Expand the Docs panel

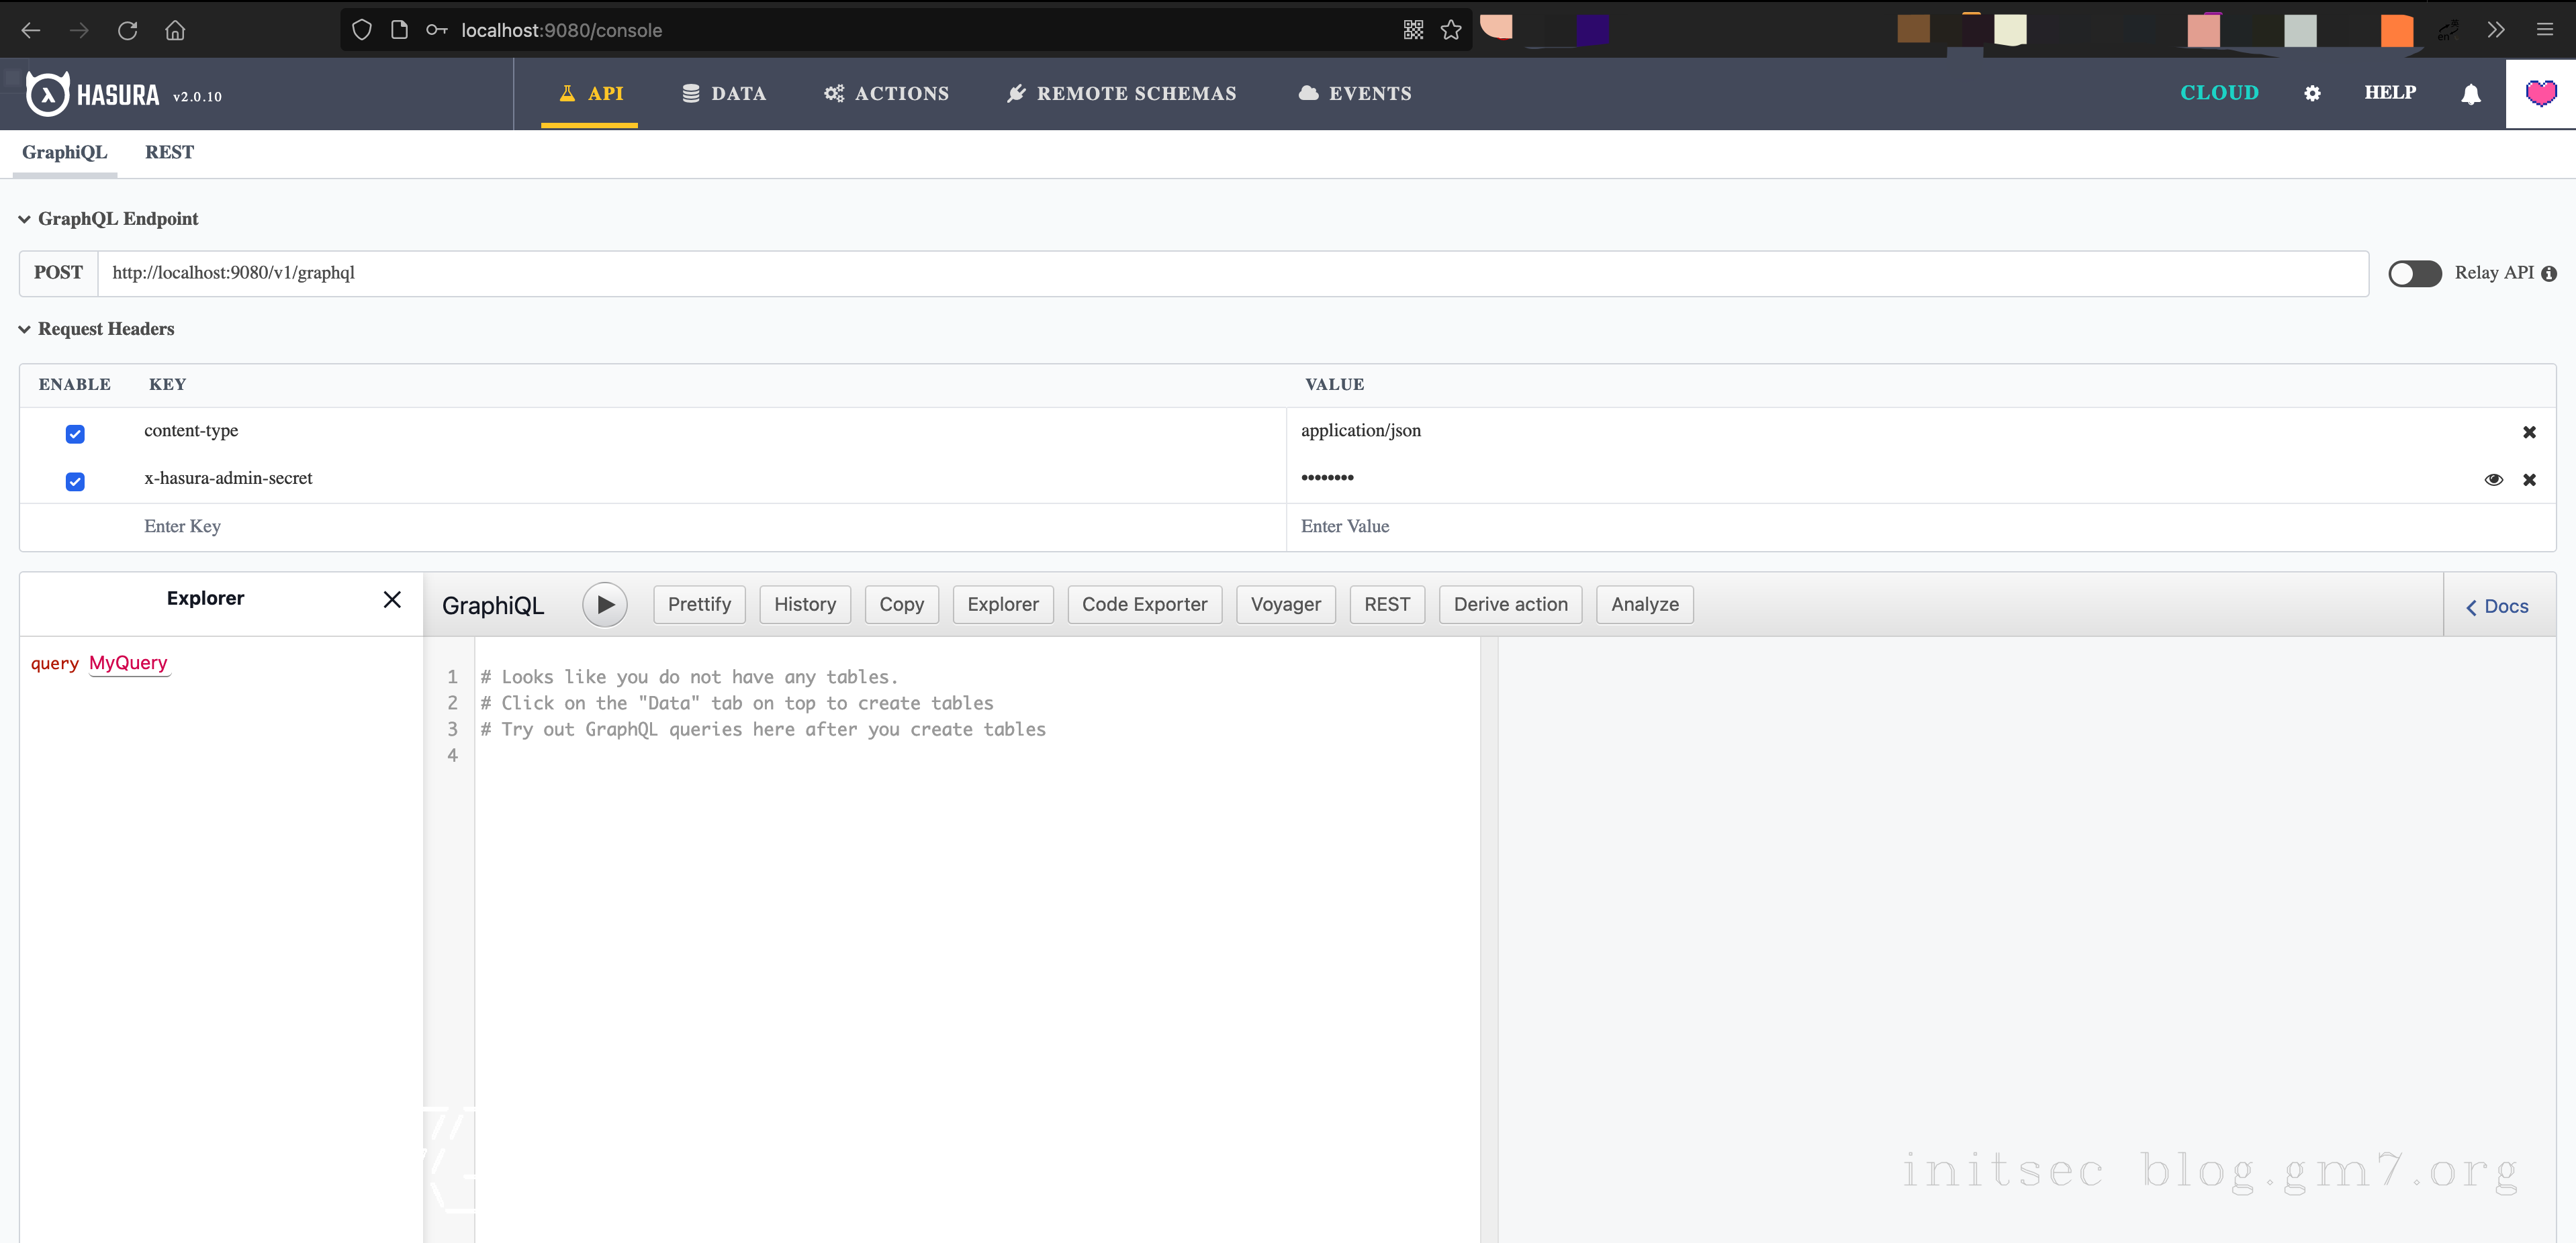[x=2497, y=607]
